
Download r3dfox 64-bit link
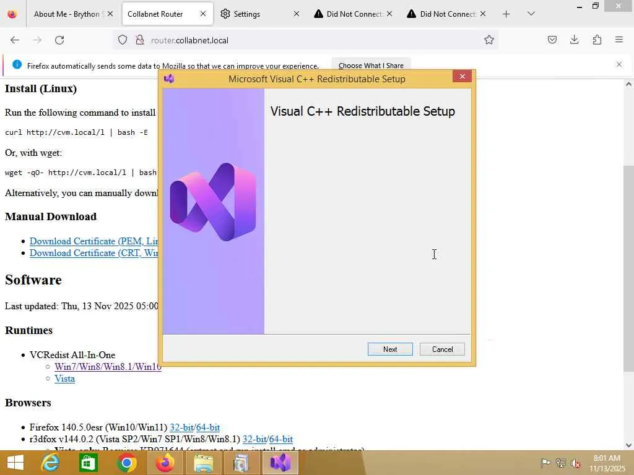[281, 439]
